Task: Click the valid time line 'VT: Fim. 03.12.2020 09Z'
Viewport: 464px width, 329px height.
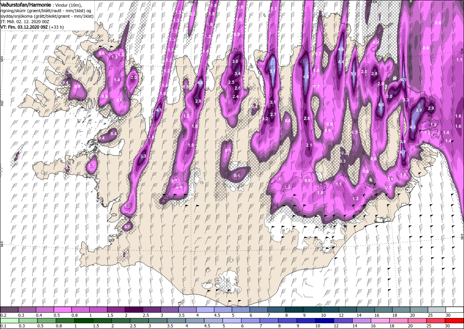Action: (24, 27)
